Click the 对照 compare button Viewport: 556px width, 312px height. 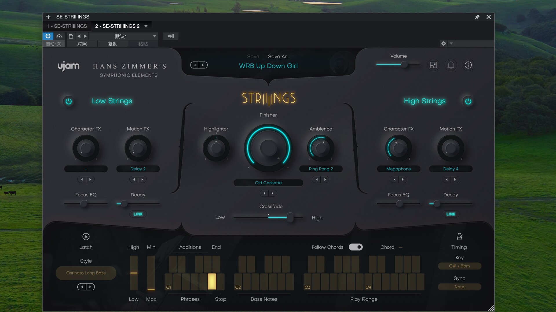click(x=82, y=44)
